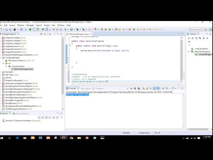Screen dimensions: 213x160
Task: Toggle Scroll Lock in the Console toolbar
Action: (x=147, y=88)
